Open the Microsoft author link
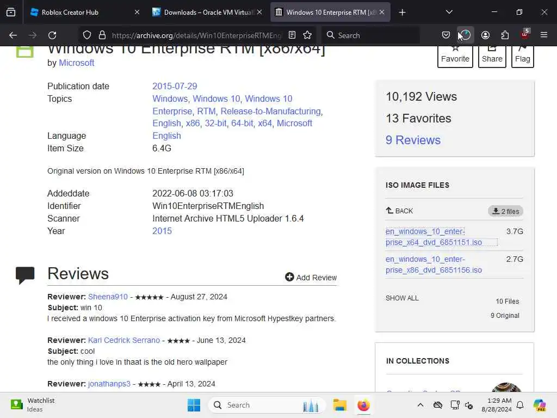557x418 pixels. [x=76, y=63]
